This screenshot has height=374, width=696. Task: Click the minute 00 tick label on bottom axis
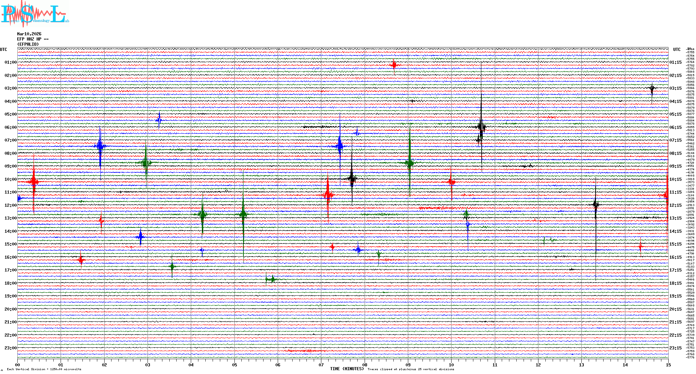(18, 365)
